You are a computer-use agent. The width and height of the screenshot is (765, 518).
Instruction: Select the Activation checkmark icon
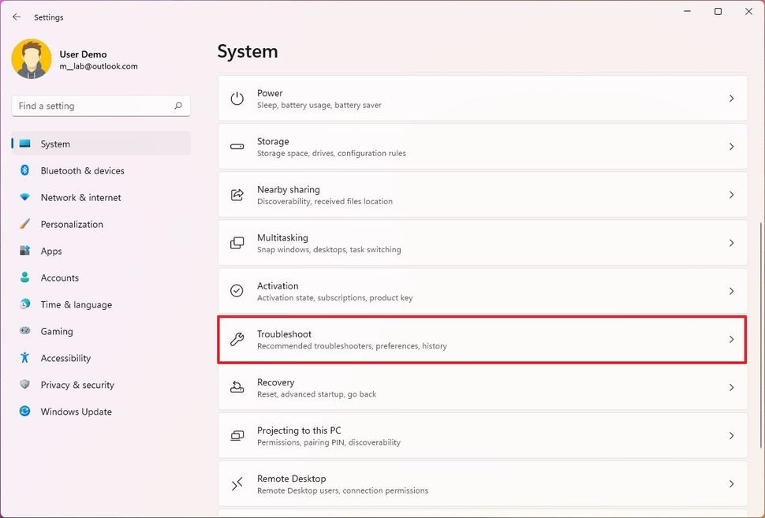(x=237, y=291)
